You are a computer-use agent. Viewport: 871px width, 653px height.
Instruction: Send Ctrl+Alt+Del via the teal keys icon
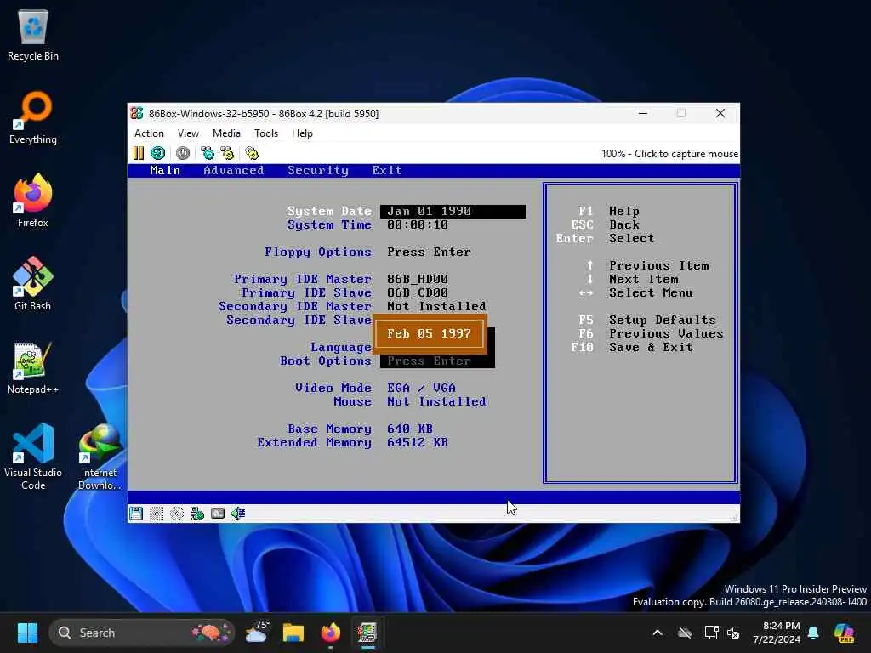point(208,153)
